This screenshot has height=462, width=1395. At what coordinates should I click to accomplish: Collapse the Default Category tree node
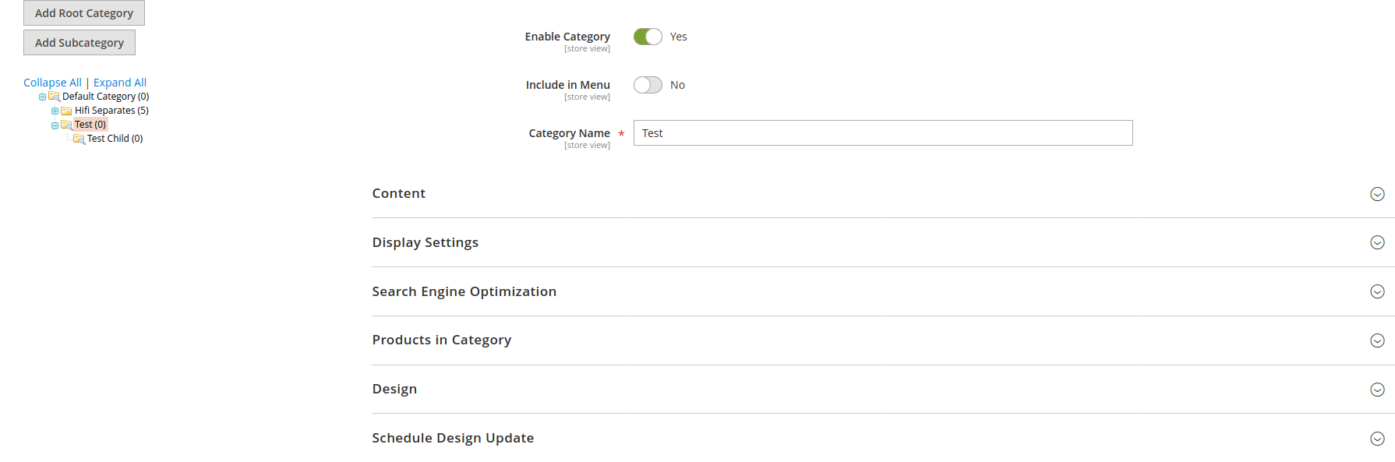click(x=41, y=96)
